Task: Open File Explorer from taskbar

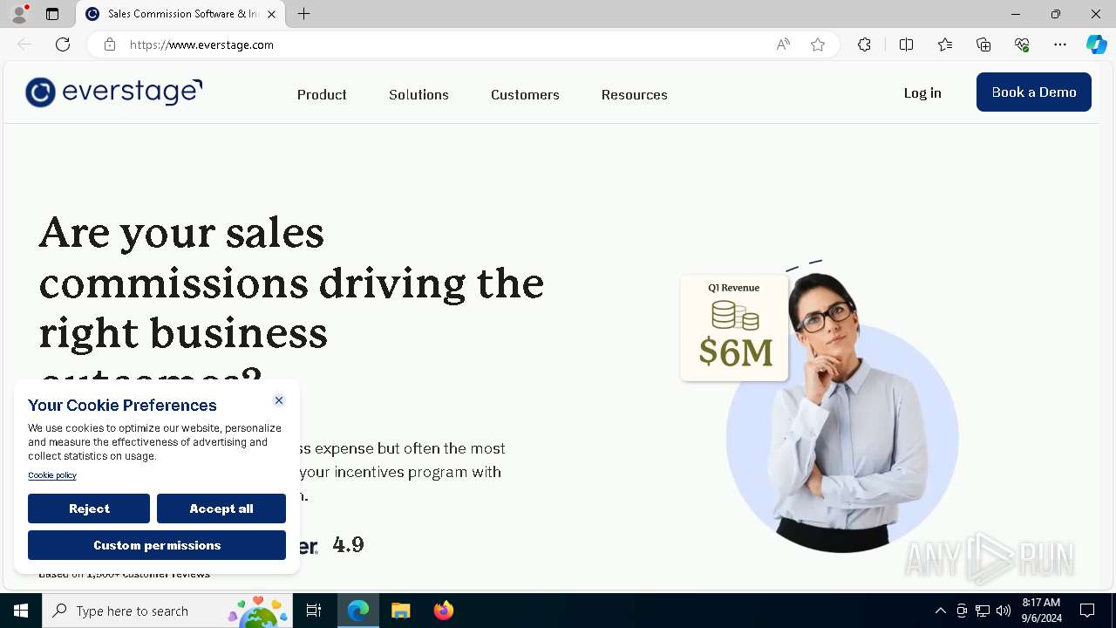Action: 400,611
